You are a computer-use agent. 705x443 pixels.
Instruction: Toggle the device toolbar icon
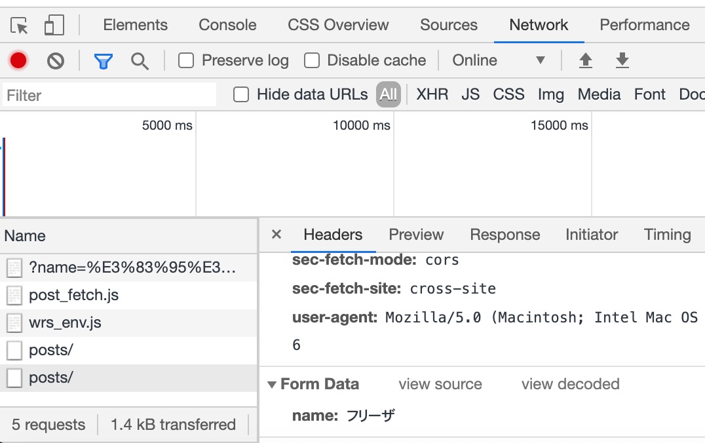(x=54, y=25)
